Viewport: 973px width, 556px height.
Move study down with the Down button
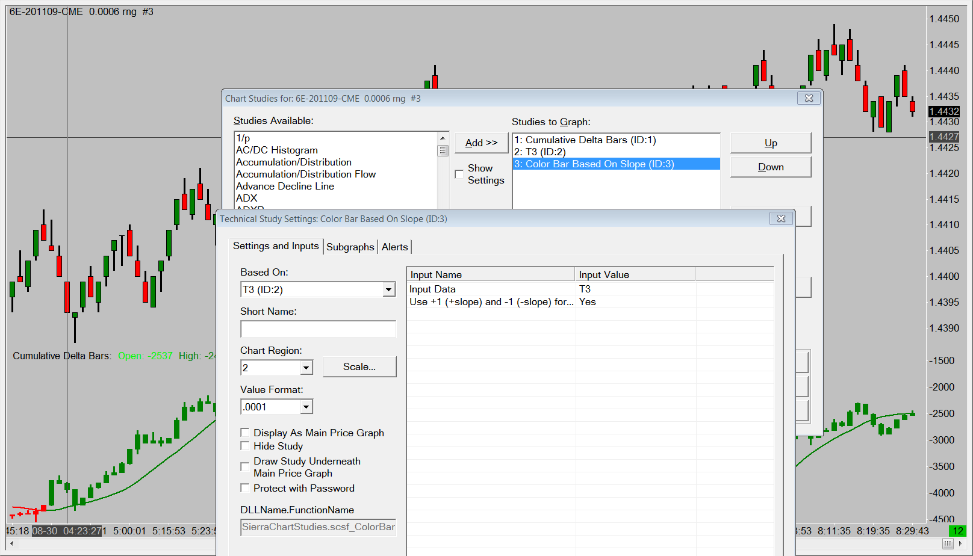click(771, 167)
